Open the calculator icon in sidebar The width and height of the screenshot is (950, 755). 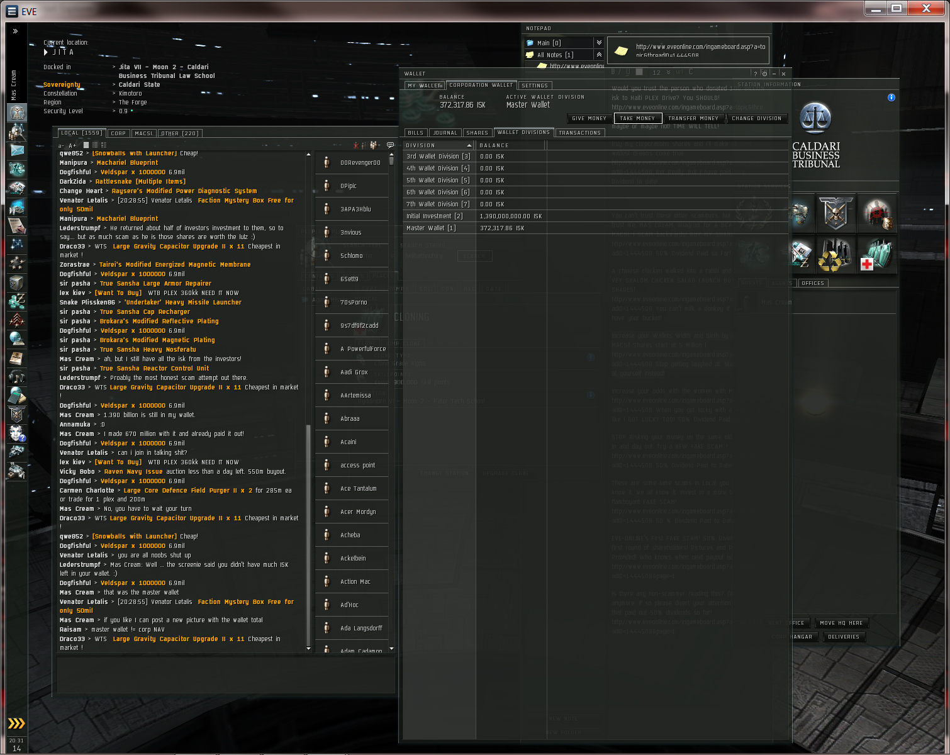click(x=17, y=396)
